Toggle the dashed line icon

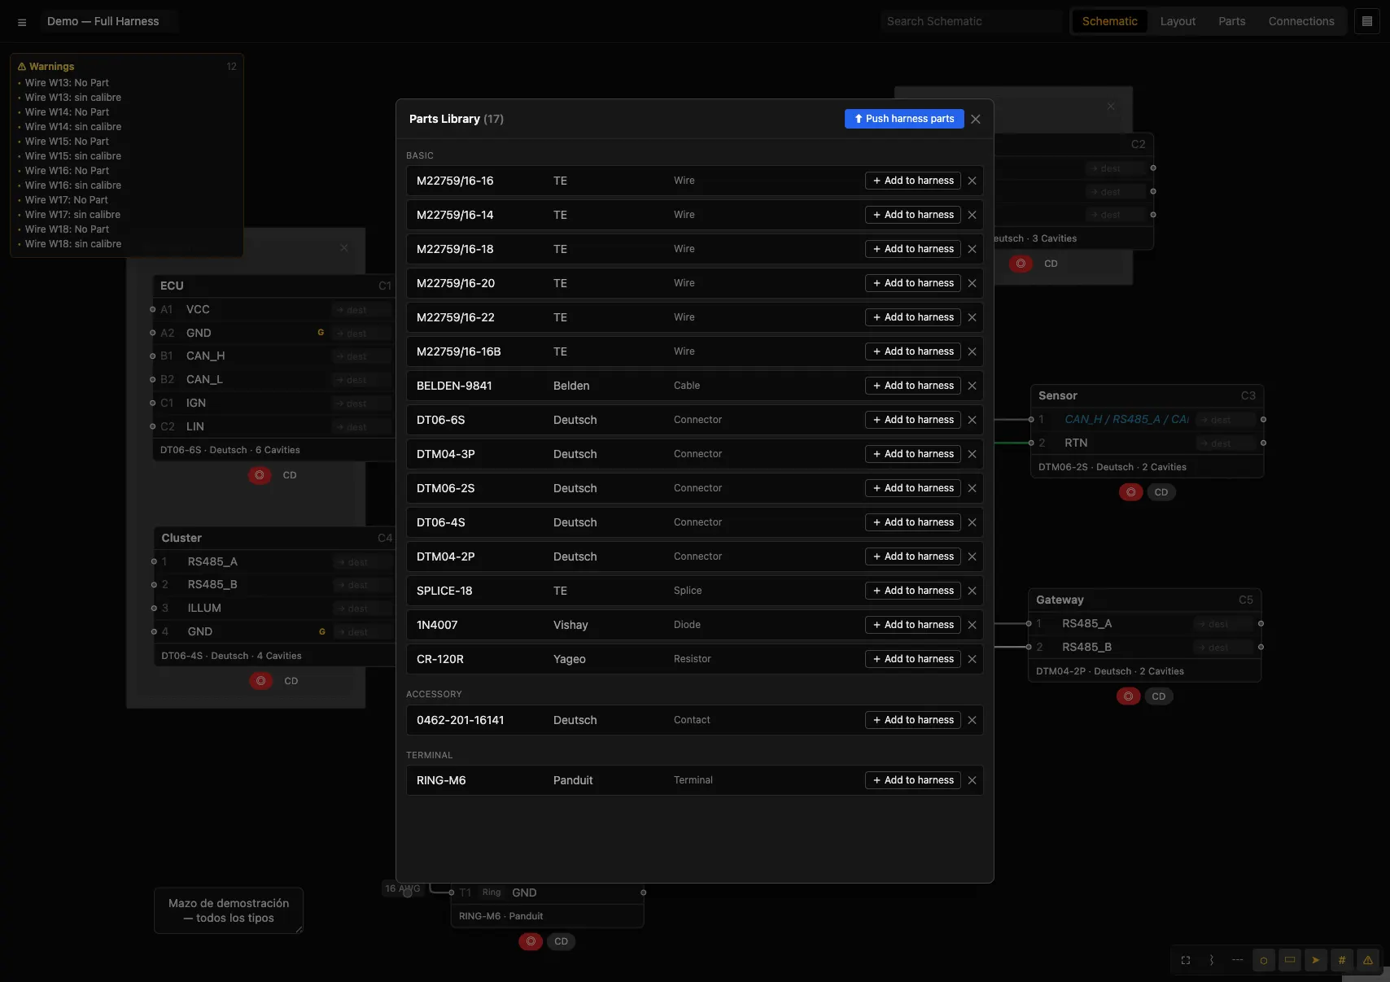pyautogui.click(x=1238, y=960)
